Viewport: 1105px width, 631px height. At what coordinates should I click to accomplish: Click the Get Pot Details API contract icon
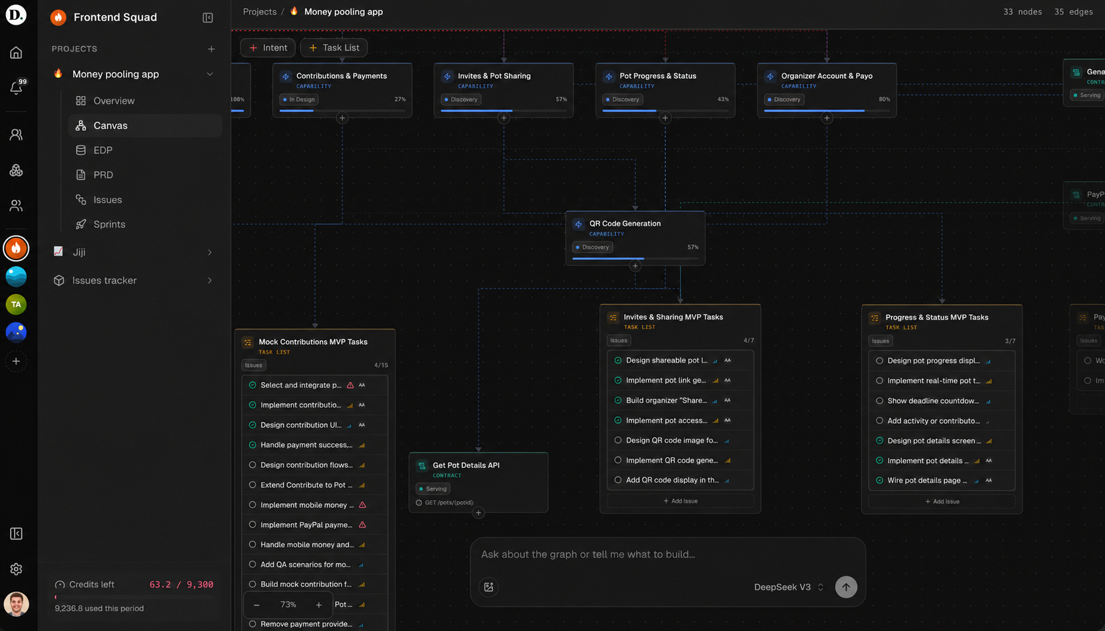pos(422,466)
